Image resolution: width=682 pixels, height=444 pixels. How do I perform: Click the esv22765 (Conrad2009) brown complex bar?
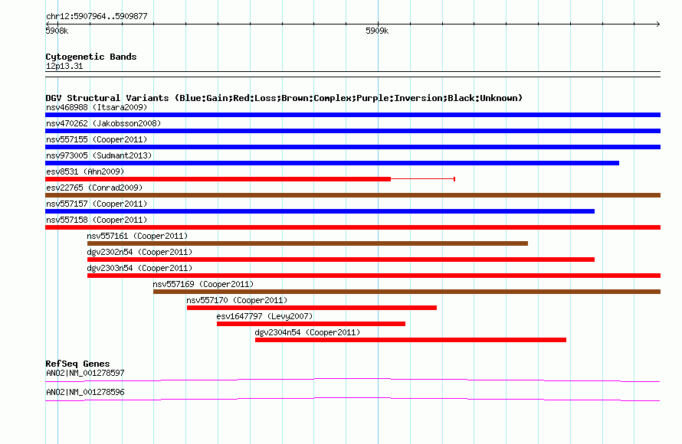[352, 195]
